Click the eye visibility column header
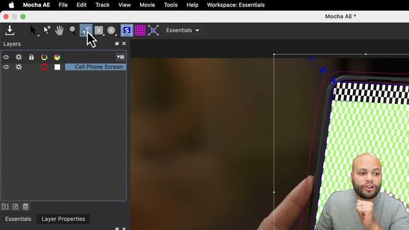 (6, 57)
